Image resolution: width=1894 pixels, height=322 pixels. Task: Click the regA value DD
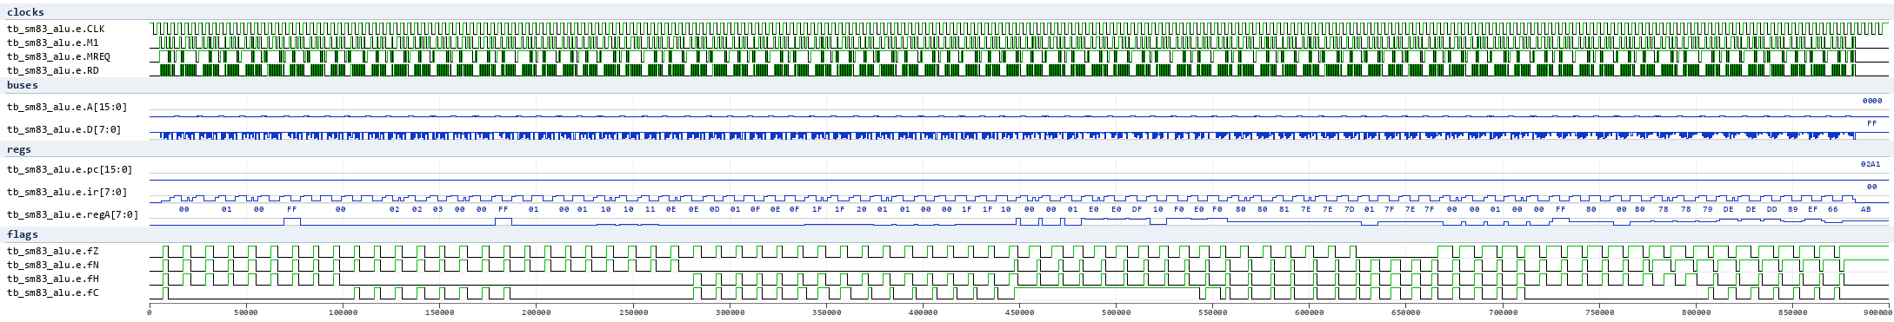[x=1771, y=209]
